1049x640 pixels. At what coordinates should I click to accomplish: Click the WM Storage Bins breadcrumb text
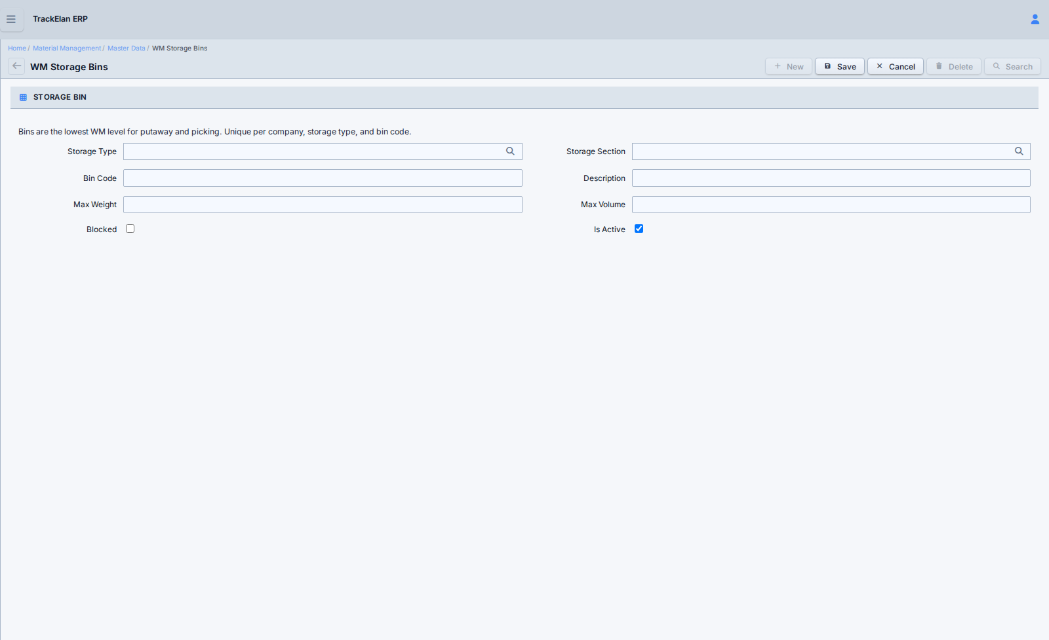[180, 49]
